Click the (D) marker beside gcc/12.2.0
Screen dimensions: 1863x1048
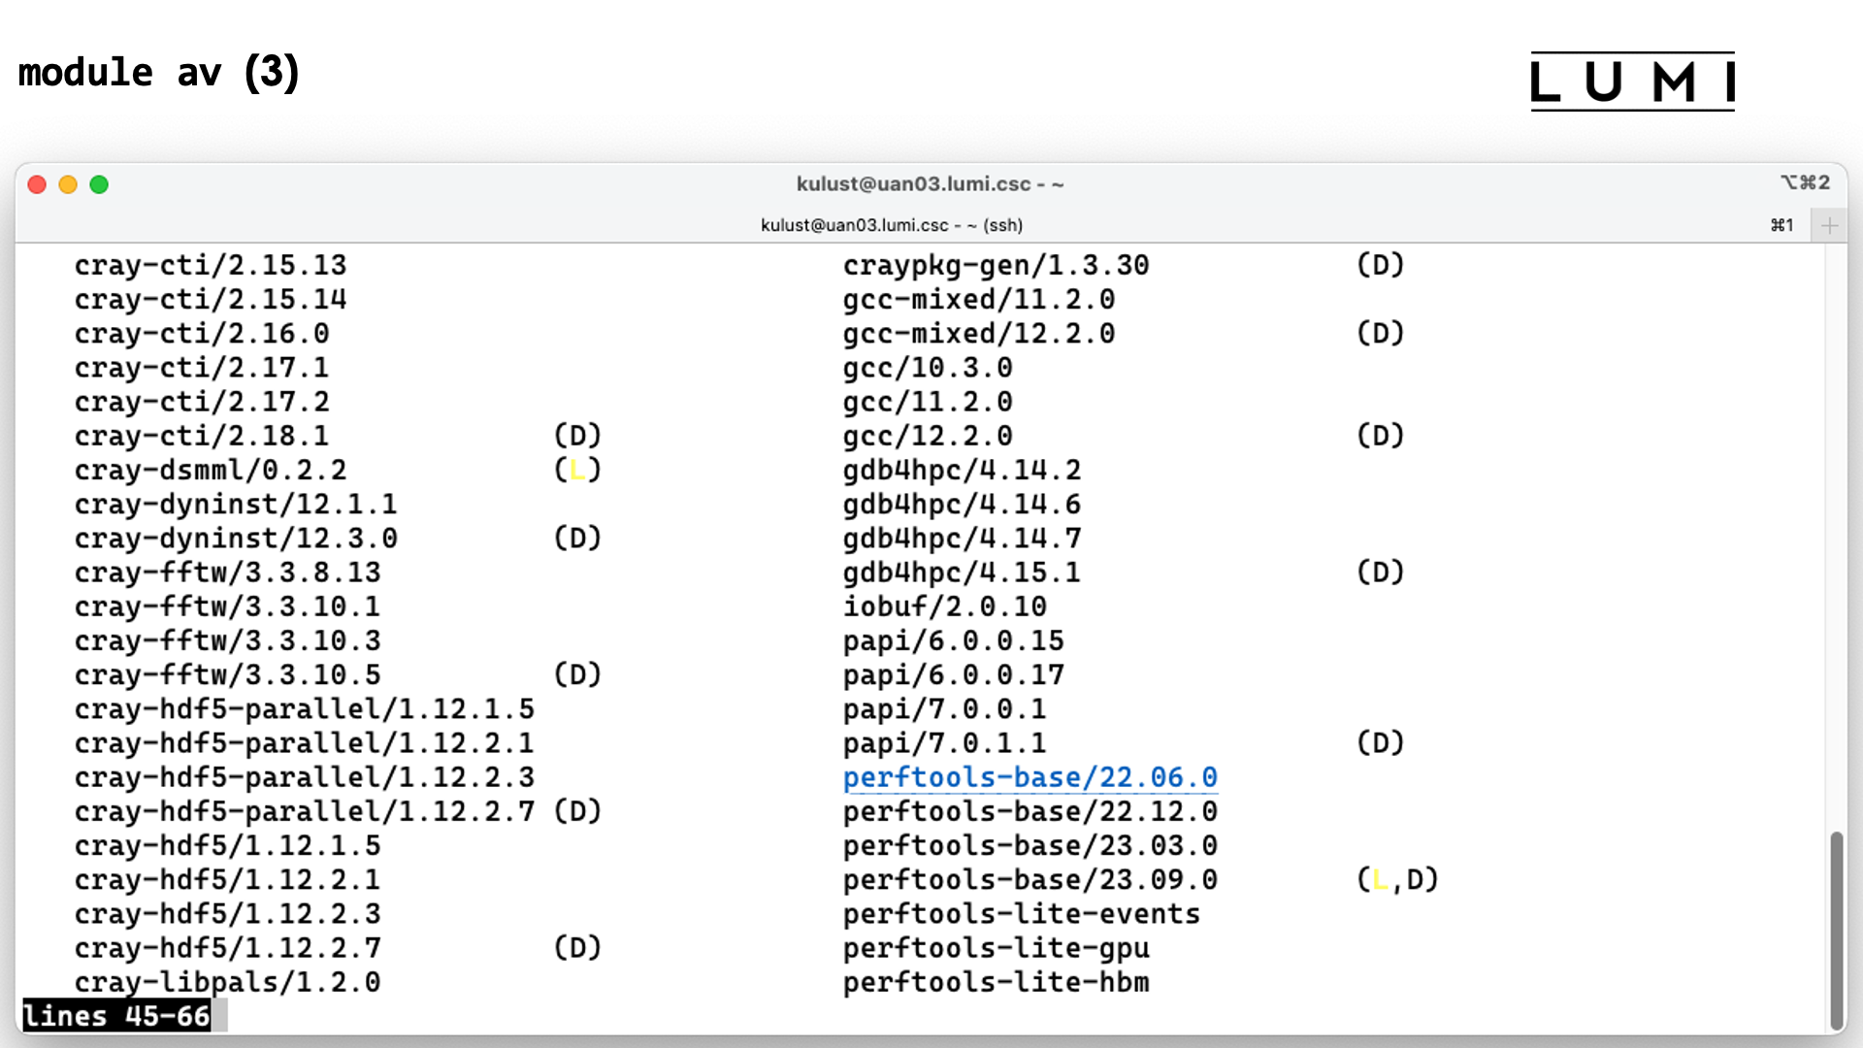coord(1380,436)
